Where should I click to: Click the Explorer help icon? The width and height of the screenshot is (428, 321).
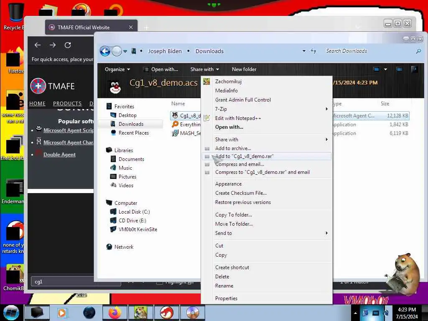[414, 69]
